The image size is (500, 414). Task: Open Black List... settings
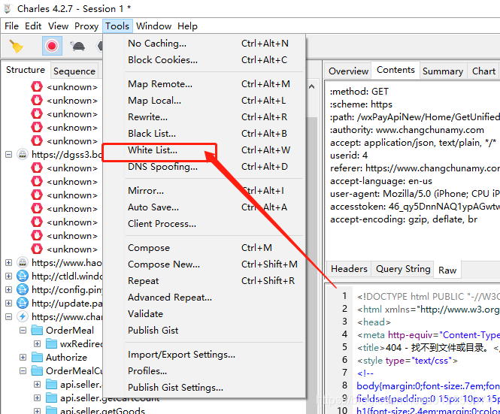coord(204,134)
